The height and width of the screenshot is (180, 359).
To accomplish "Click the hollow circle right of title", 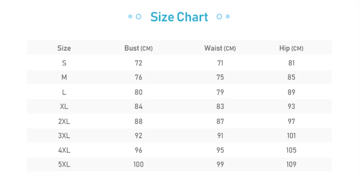I will [x=219, y=16].
